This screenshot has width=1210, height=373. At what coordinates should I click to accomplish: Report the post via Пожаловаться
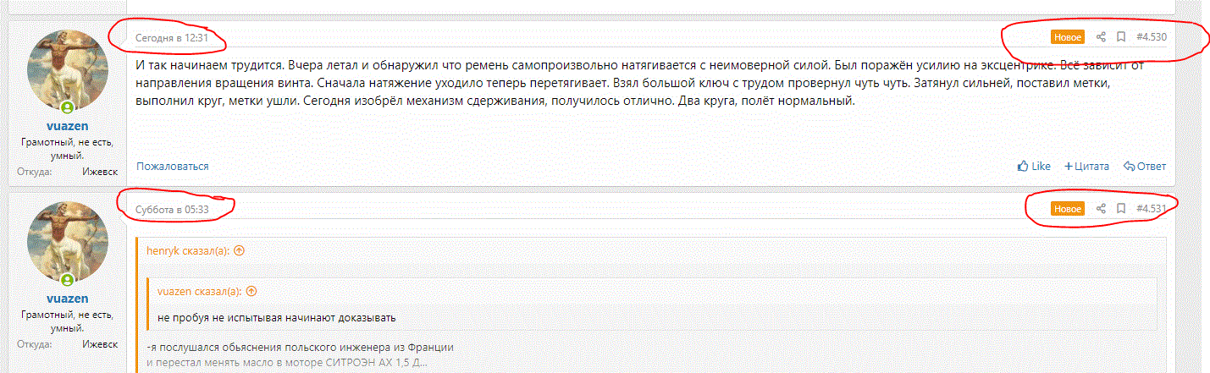point(172,167)
